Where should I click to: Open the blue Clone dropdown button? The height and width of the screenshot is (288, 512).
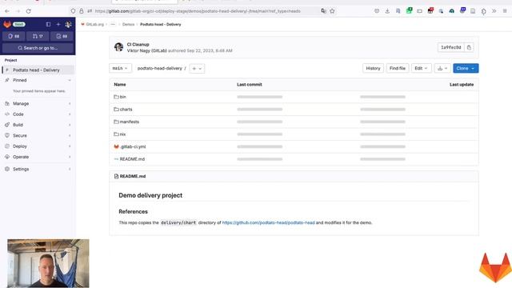466,68
